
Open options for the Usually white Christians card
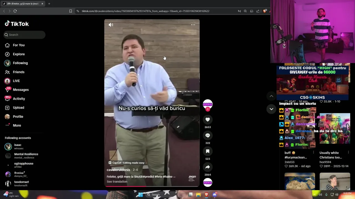click(348, 153)
